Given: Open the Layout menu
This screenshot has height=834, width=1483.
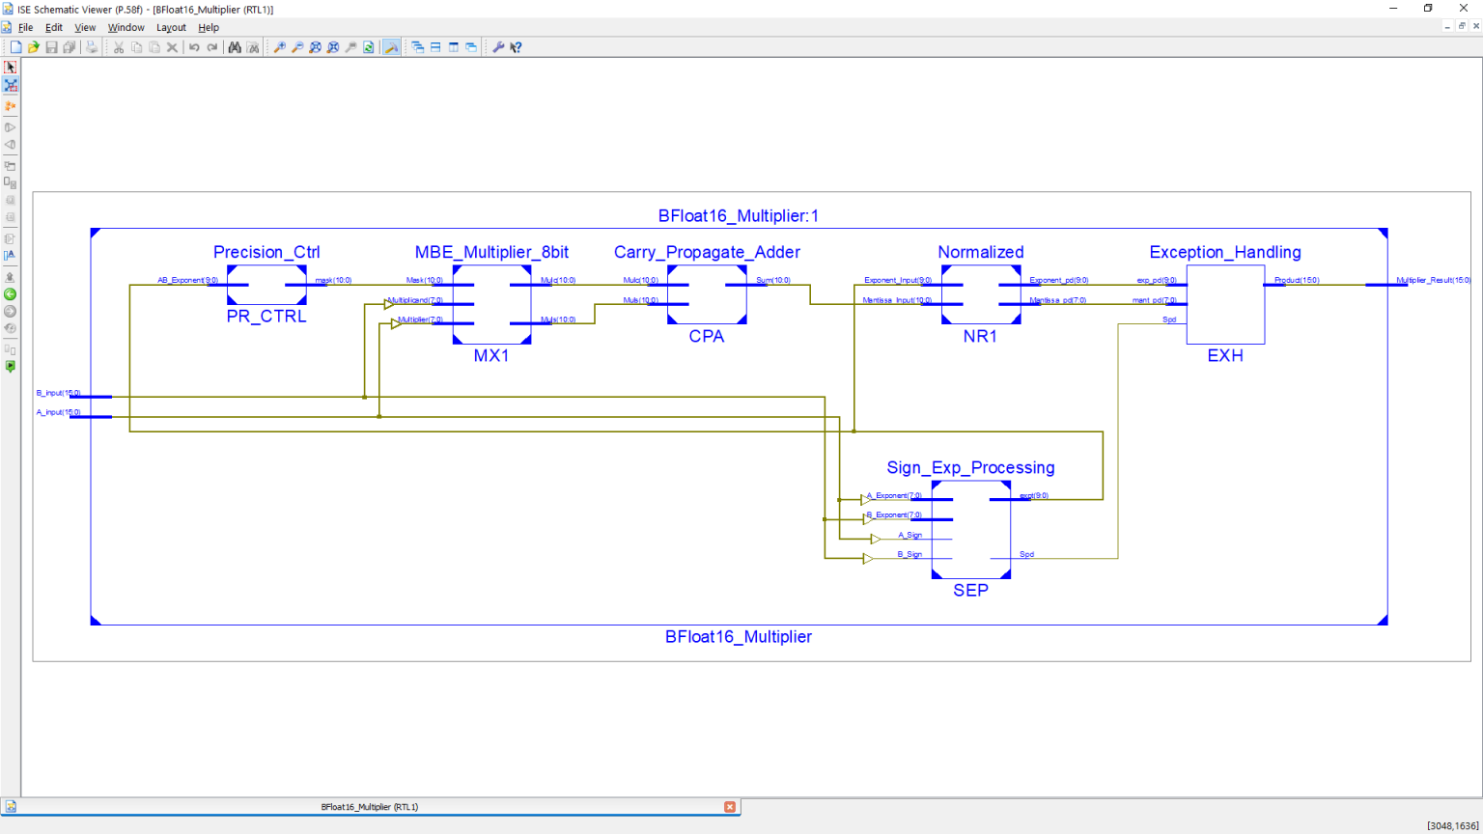Looking at the screenshot, I should point(171,28).
